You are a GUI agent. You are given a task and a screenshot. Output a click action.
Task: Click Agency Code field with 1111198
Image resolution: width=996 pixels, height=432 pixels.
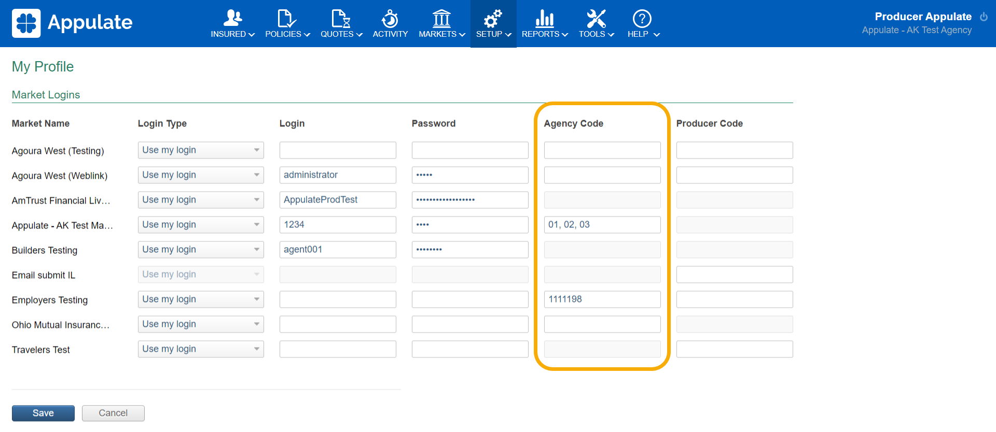point(602,299)
